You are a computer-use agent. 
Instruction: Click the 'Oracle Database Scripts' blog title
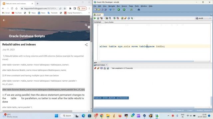pos(27,36)
